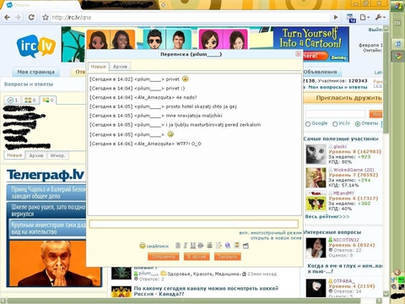Open WickedGame profile link
The image size is (405, 304).
[x=354, y=170]
